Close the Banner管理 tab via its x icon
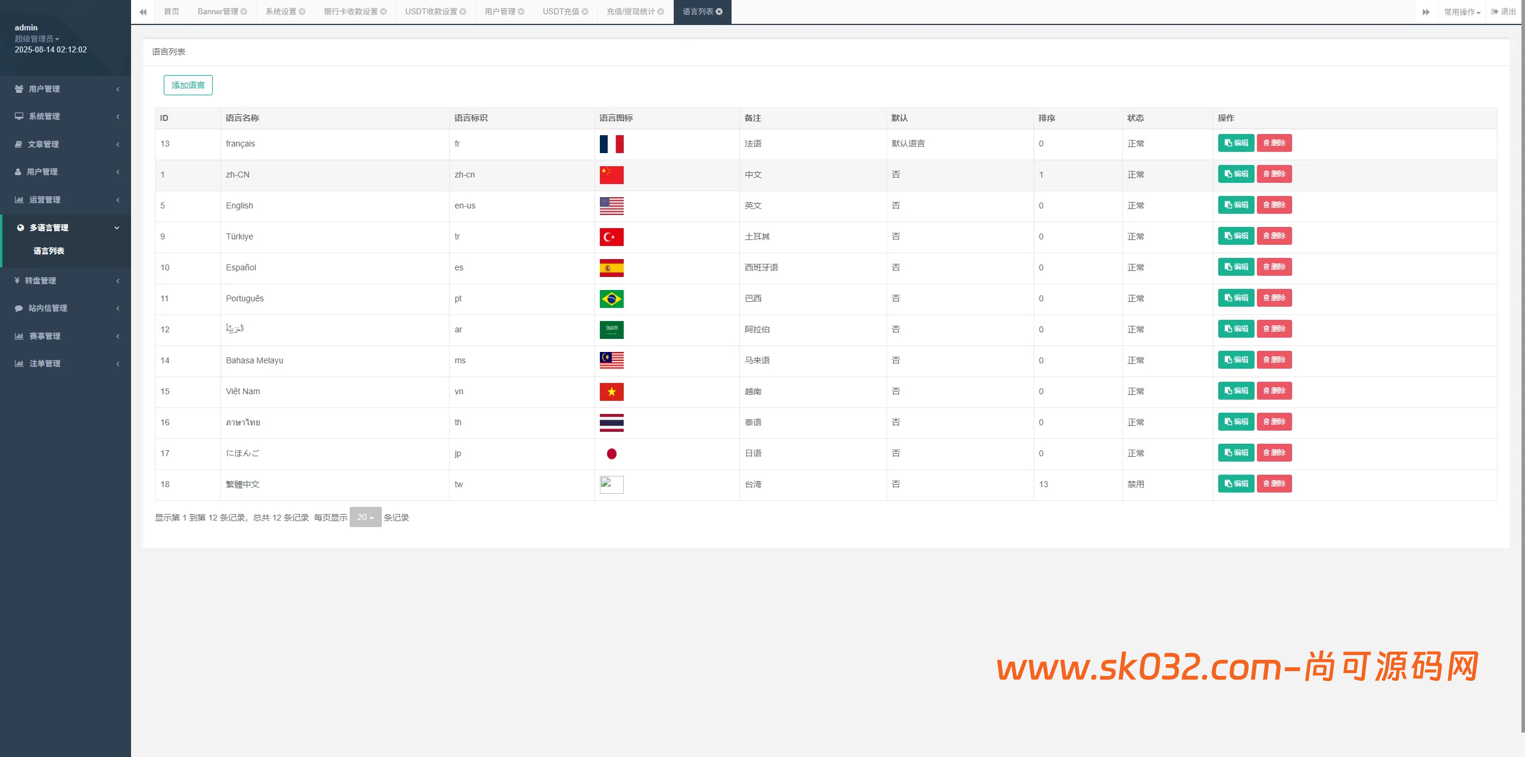Viewport: 1525px width, 757px height. click(244, 12)
